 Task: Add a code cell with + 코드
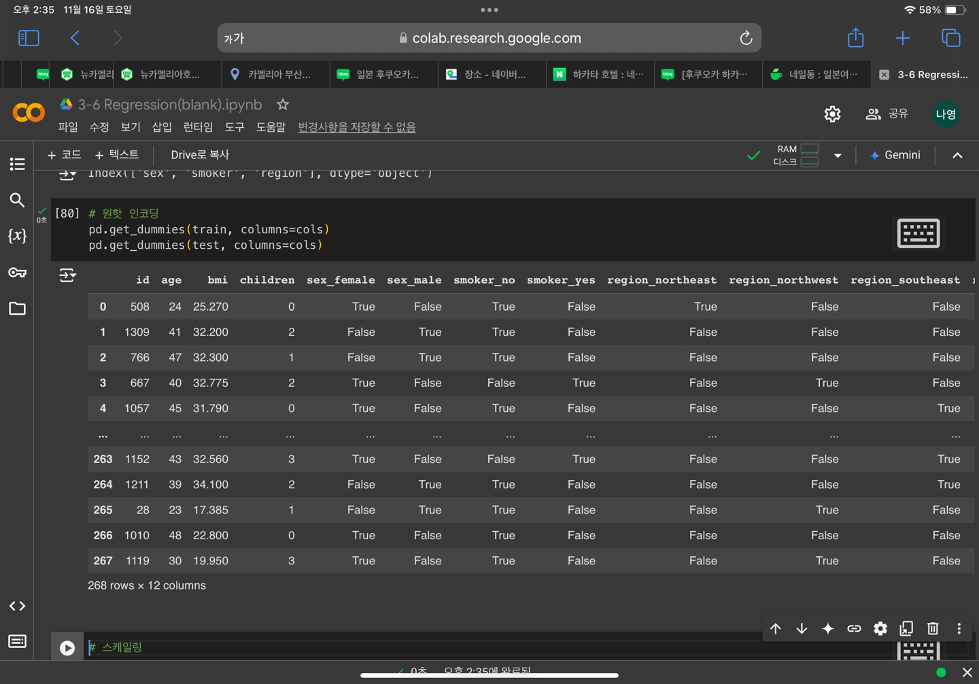(64, 155)
